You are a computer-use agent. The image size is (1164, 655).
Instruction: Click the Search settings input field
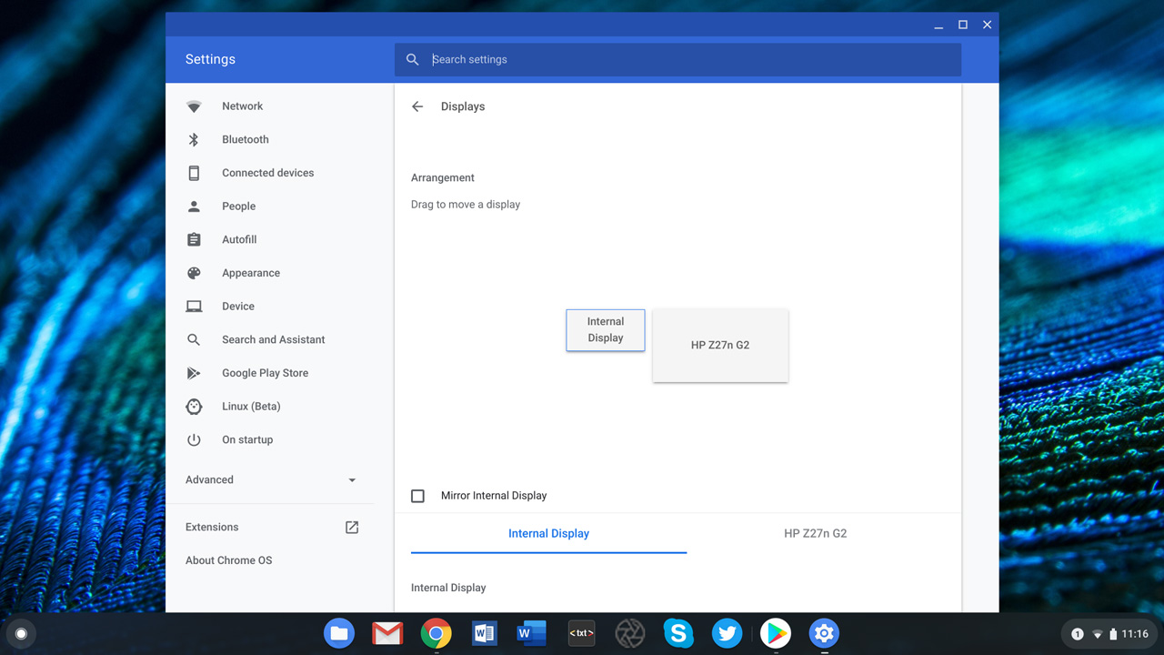point(691,59)
